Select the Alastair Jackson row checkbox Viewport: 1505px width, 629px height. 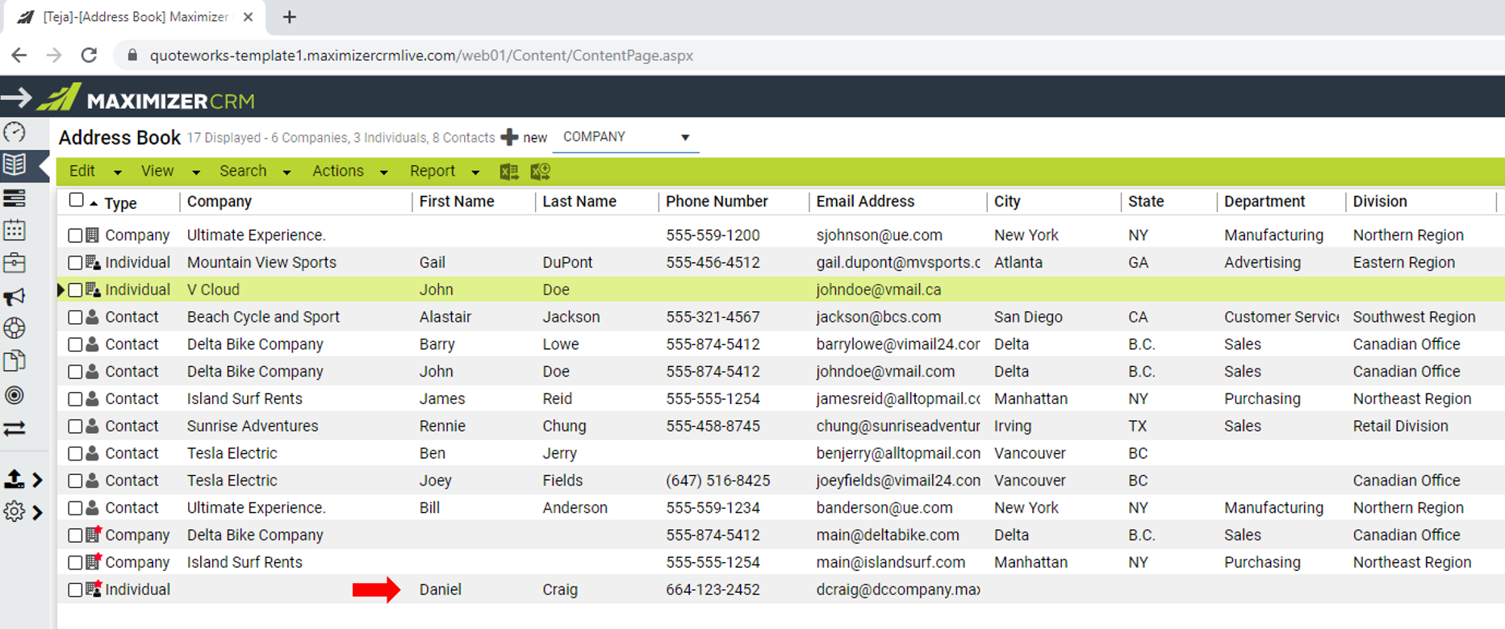[75, 318]
